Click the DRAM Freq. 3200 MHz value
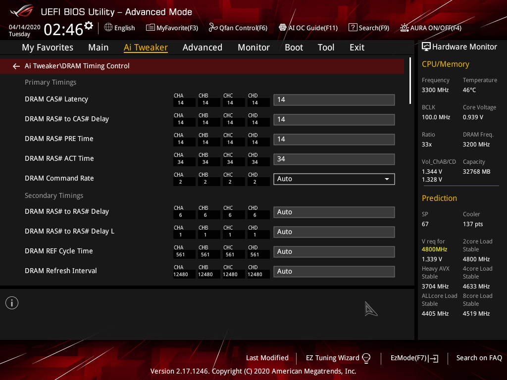 coord(476,144)
